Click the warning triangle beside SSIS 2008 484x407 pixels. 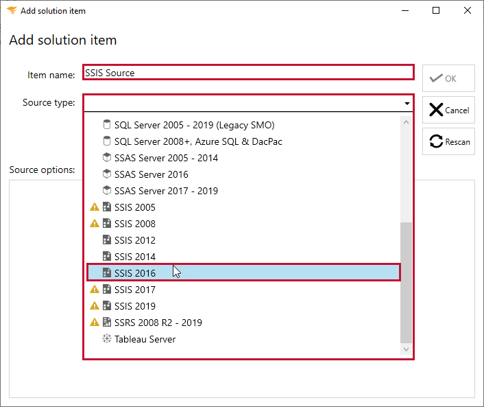pos(95,224)
